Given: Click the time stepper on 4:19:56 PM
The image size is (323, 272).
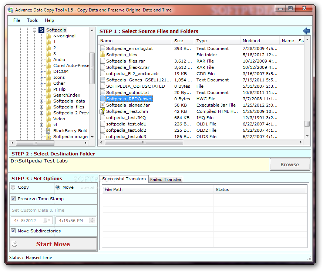Looking at the screenshot, I should pyautogui.click(x=92, y=220).
